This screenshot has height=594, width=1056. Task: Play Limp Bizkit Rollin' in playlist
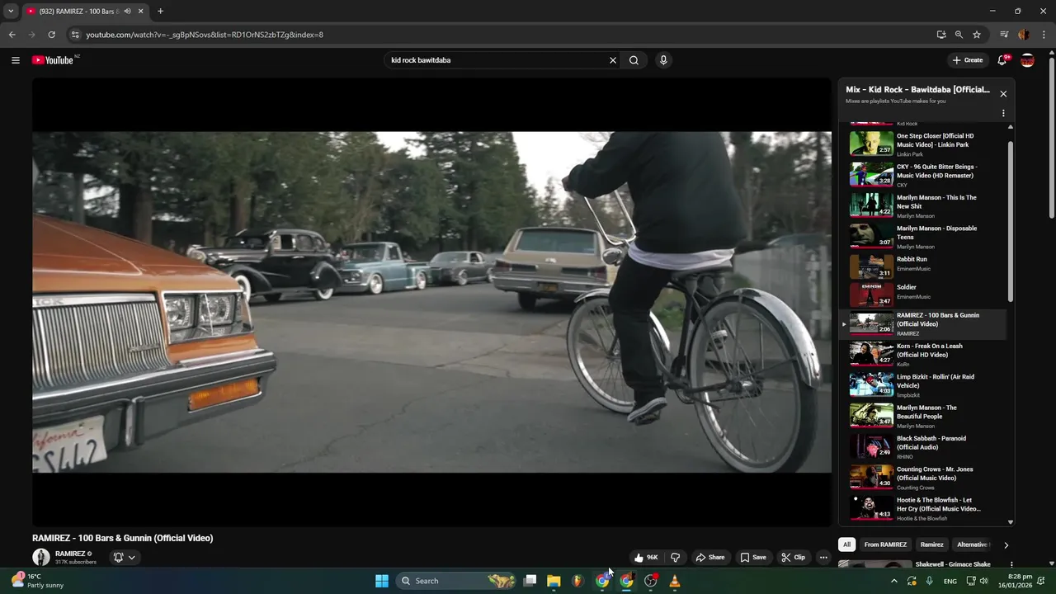click(x=922, y=384)
